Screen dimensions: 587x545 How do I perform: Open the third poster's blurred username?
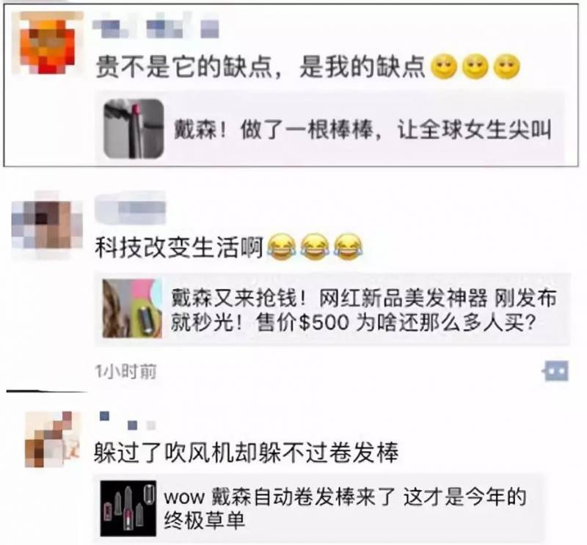[127, 421]
